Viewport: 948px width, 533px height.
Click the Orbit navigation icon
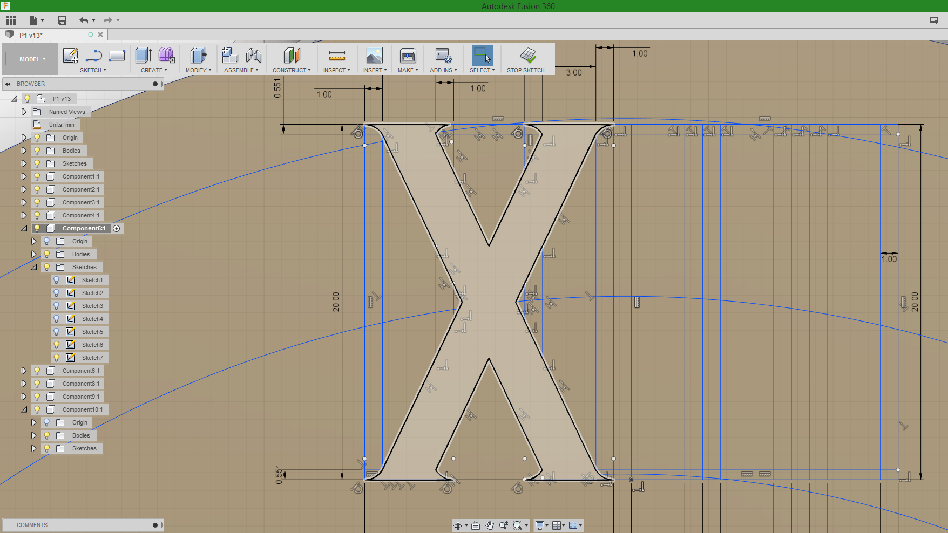[458, 525]
